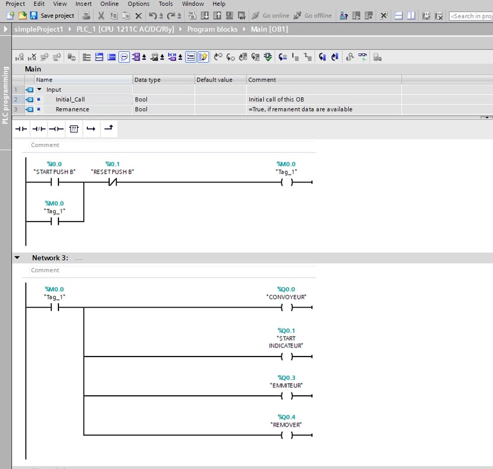Click the Cut scissors icon

pyautogui.click(x=101, y=15)
